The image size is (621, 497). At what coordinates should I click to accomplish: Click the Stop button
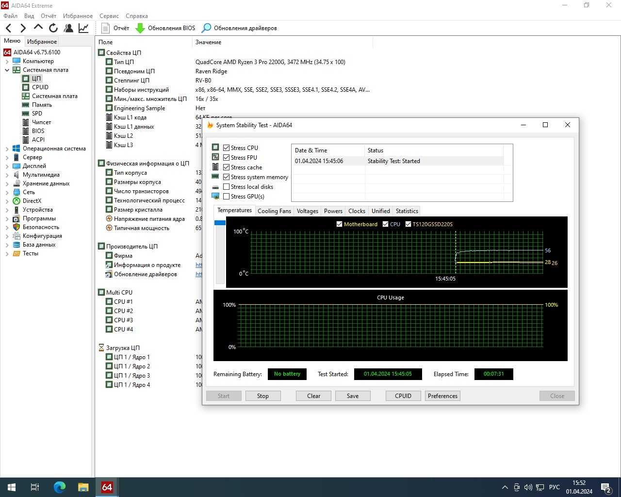[262, 396]
